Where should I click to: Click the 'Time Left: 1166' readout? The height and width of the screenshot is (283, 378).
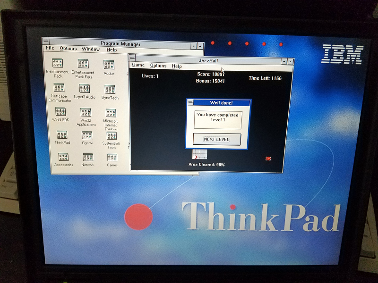pyautogui.click(x=265, y=78)
